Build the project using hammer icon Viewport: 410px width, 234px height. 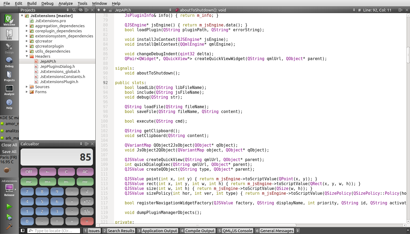click(x=9, y=227)
